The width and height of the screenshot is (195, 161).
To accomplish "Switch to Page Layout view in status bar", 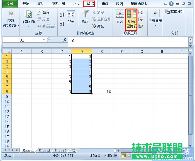I will click(129, 155).
